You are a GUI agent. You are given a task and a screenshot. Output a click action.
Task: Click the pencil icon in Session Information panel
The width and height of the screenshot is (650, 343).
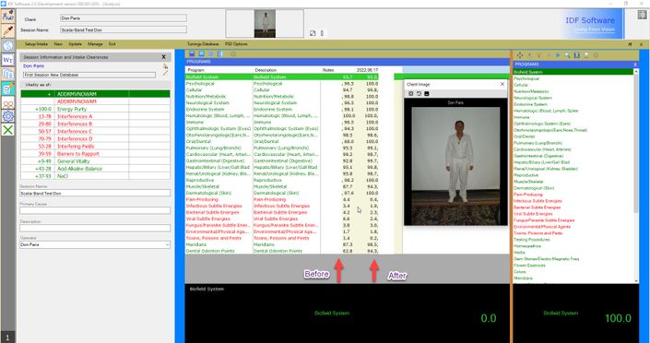coord(165,73)
